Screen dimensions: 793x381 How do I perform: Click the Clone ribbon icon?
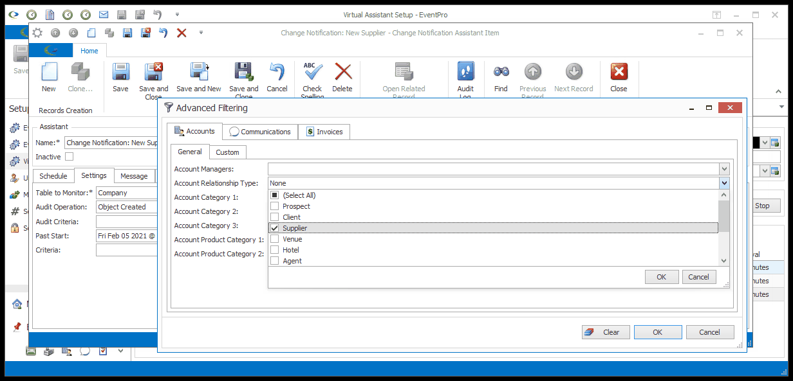tap(80, 71)
